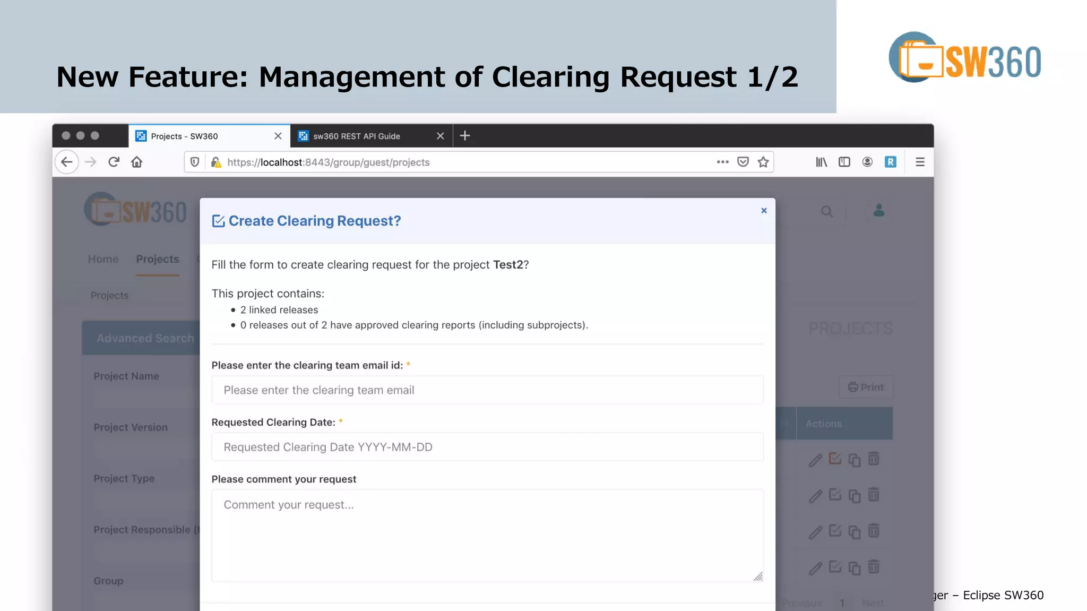The width and height of the screenshot is (1087, 611).
Task: Click the browser back arrow button
Action: point(67,162)
